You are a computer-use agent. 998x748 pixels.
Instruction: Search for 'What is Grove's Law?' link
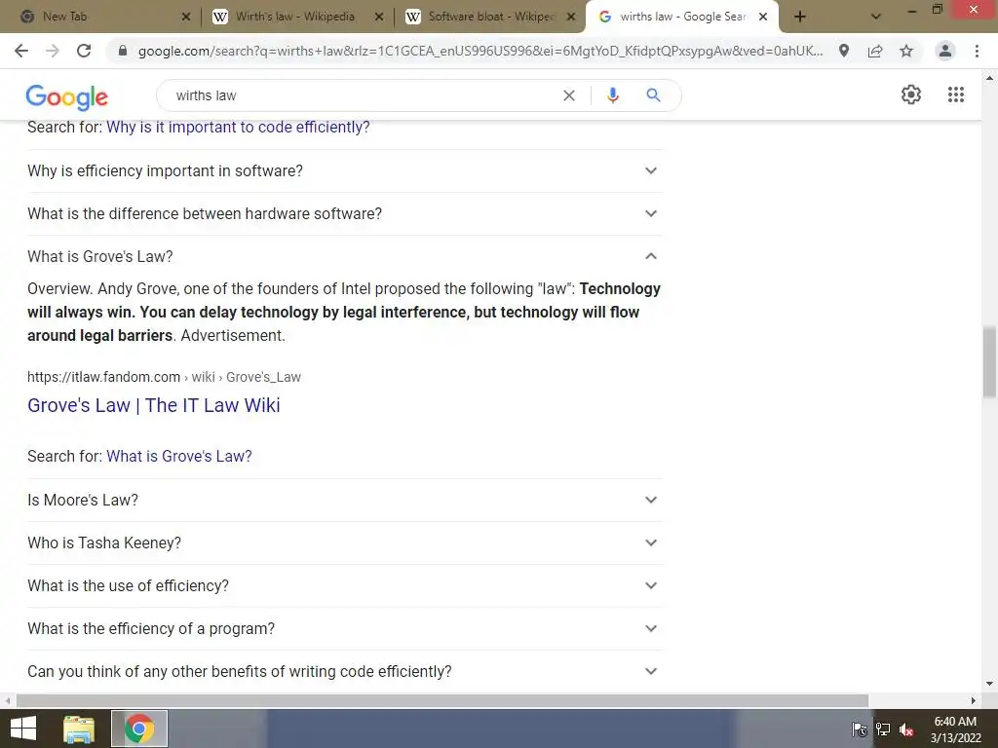(x=179, y=456)
